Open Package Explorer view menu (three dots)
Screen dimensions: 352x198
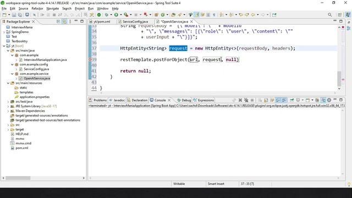pos(70,21)
